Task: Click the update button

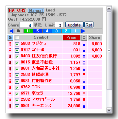Action: click(x=75, y=25)
